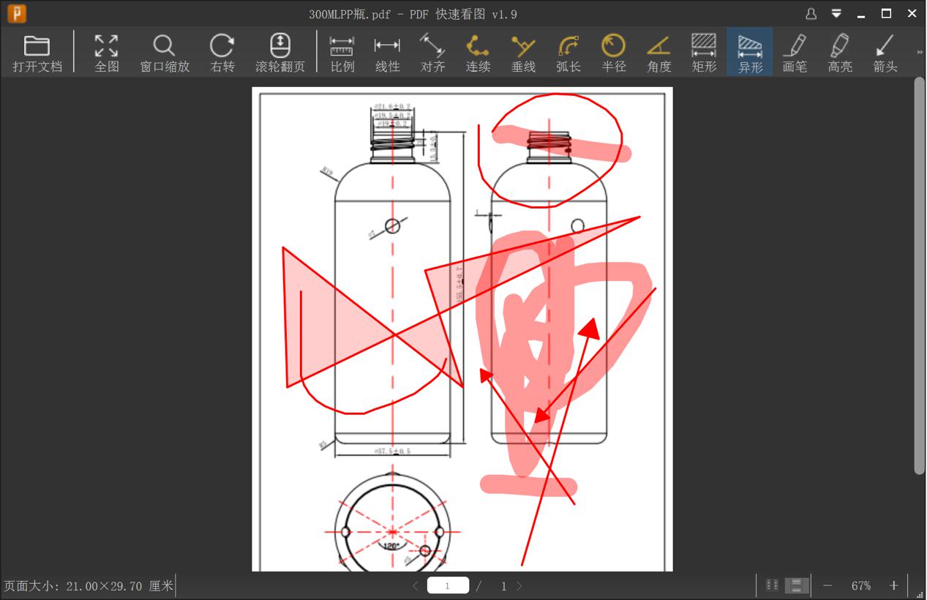Enable 滚轮翻页 scroll wheel page turning

click(280, 51)
